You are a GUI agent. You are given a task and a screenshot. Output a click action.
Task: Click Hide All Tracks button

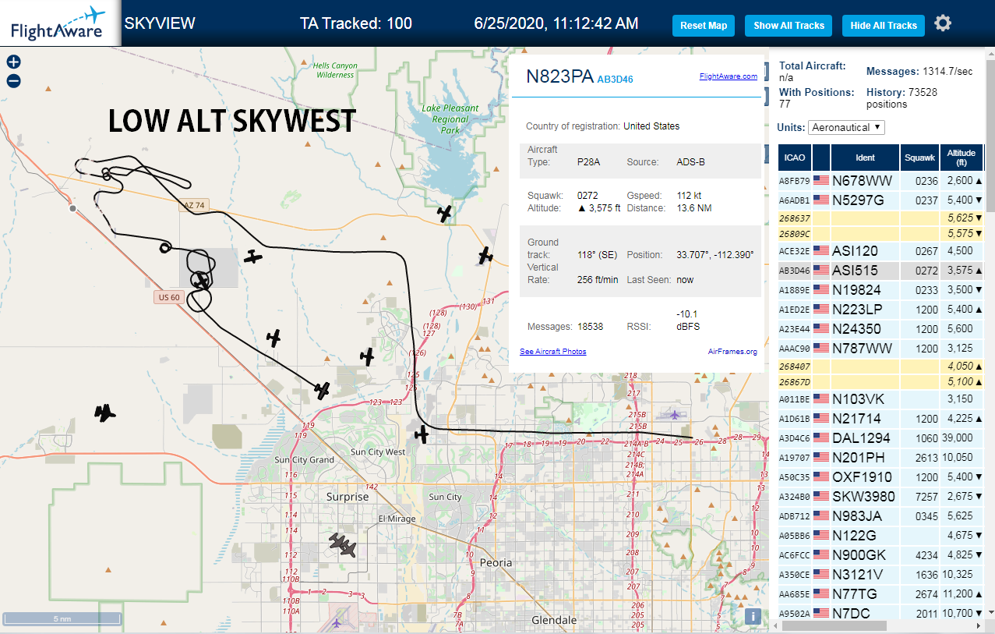coord(884,26)
